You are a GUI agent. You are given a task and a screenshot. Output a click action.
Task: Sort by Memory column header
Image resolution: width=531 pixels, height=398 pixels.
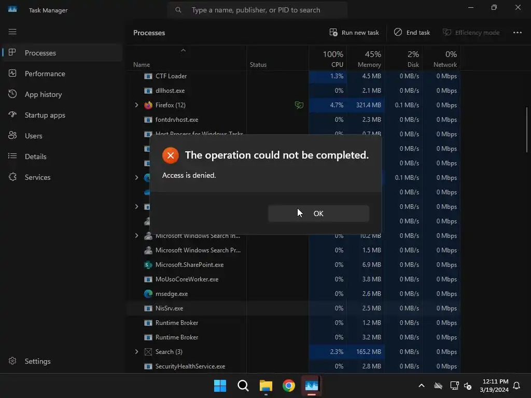point(366,58)
